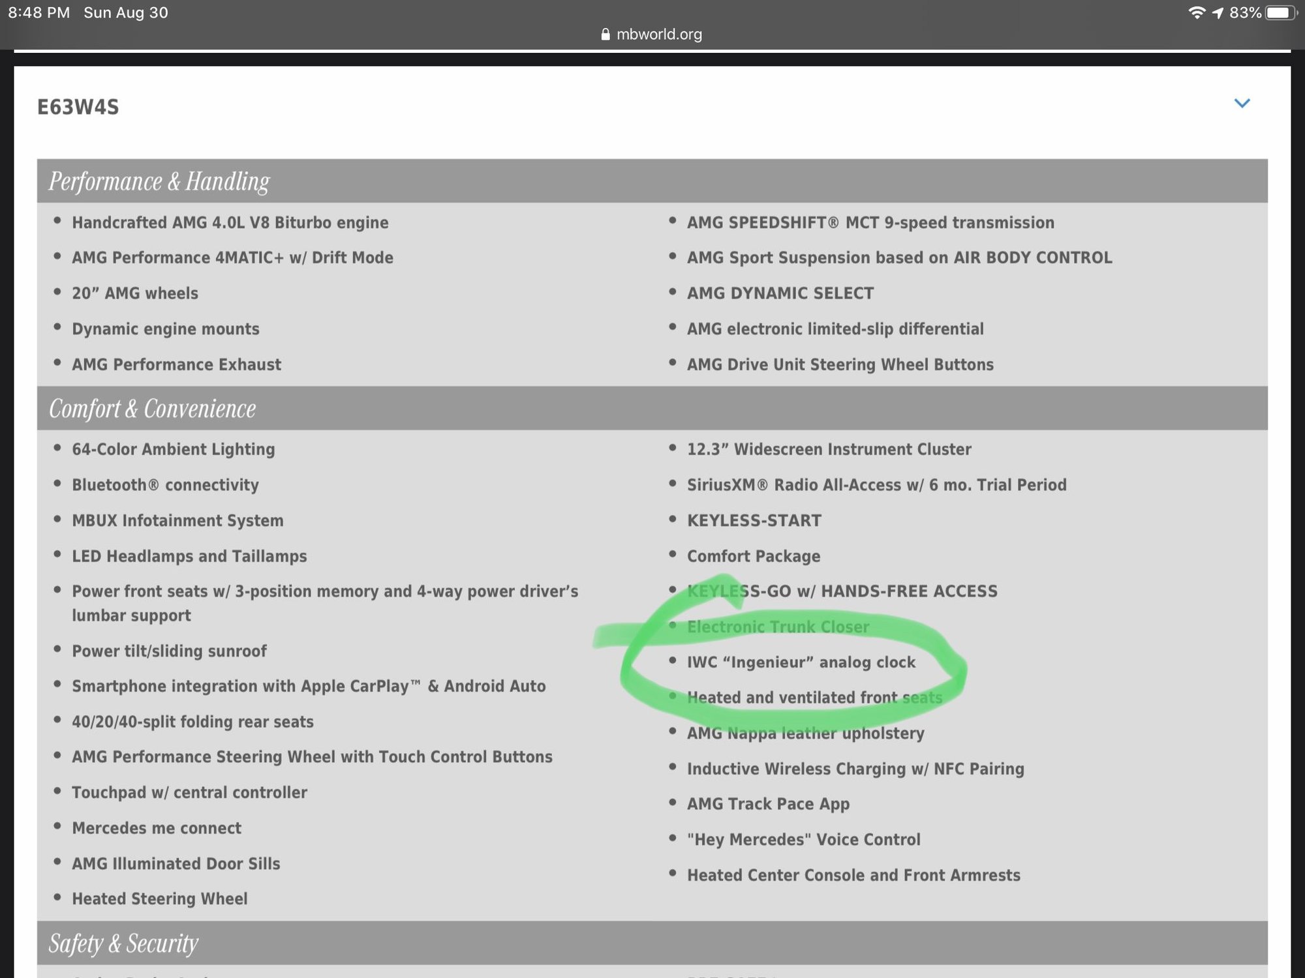
Task: Click the Comfort Package list item
Action: (753, 556)
